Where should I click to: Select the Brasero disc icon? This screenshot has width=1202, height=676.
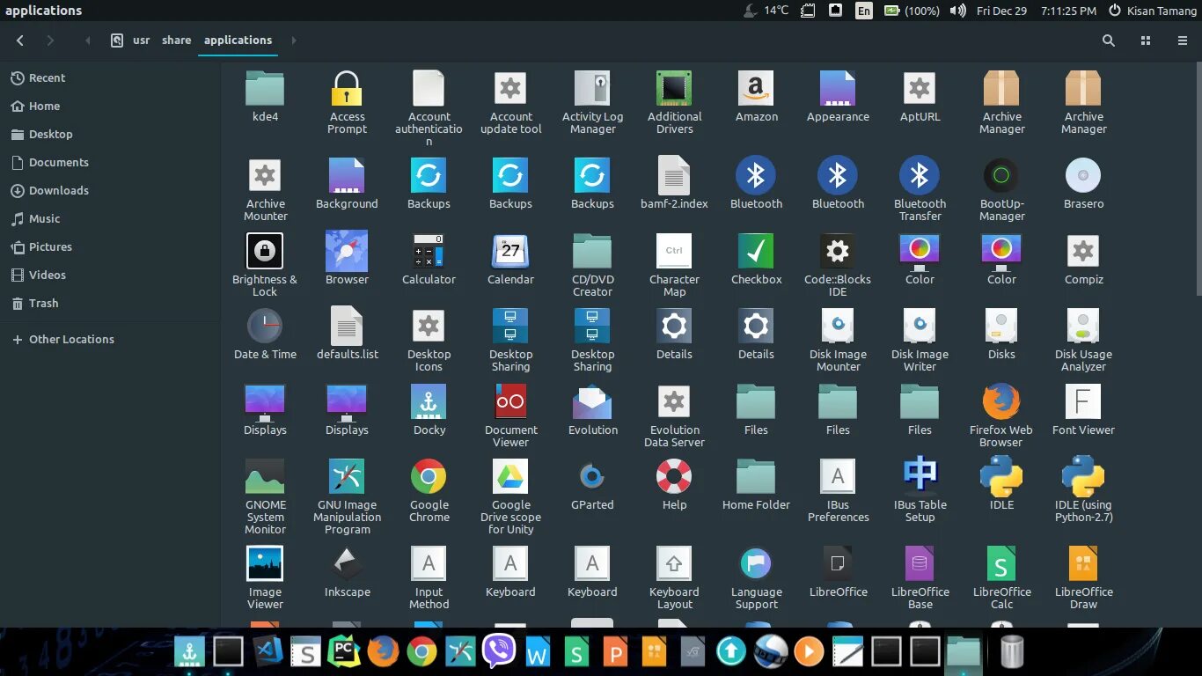pos(1083,176)
